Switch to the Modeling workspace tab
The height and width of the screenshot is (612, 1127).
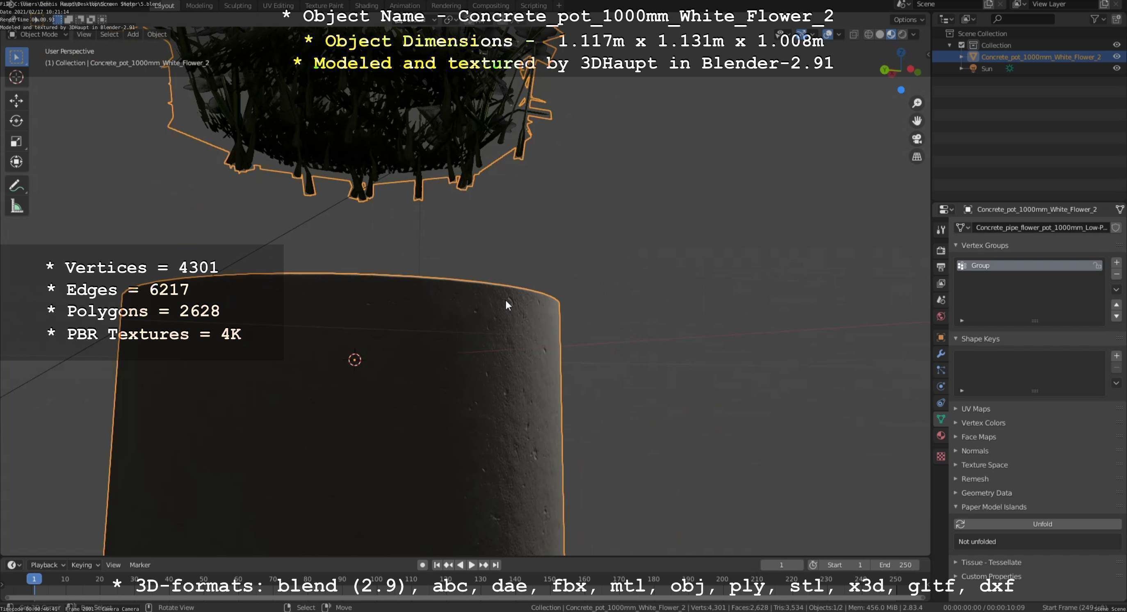pyautogui.click(x=199, y=6)
